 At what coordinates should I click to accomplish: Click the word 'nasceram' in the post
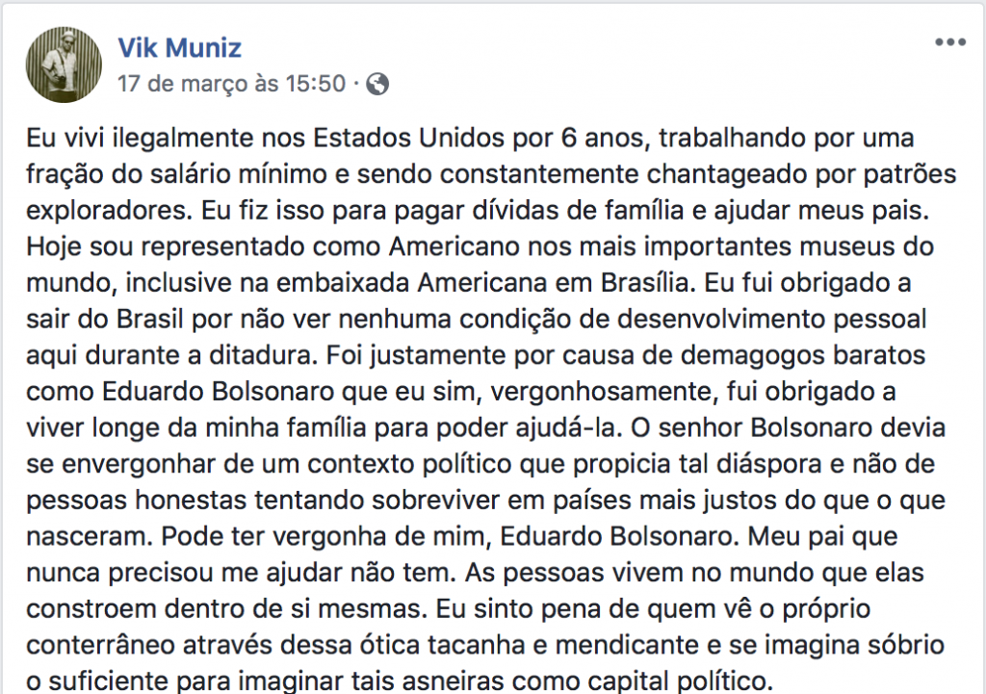click(87, 537)
